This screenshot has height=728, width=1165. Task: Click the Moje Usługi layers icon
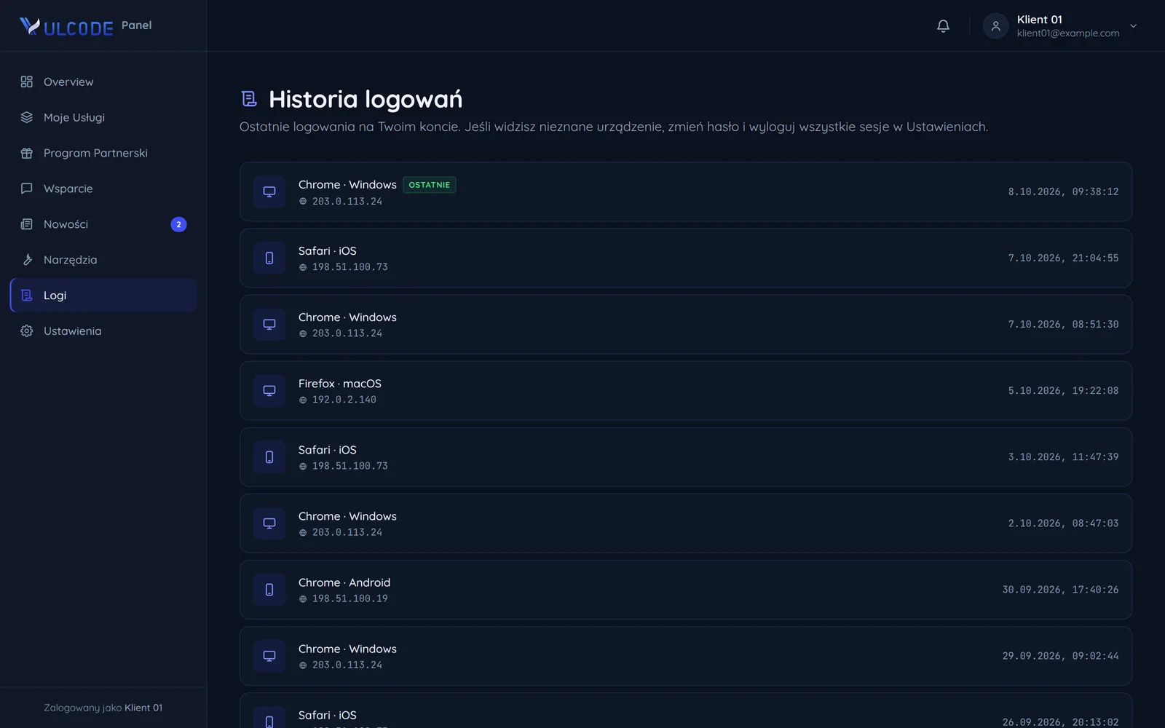(27, 117)
